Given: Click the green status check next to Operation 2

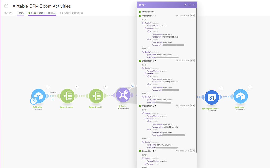Looking at the screenshot, I should (x=140, y=61).
